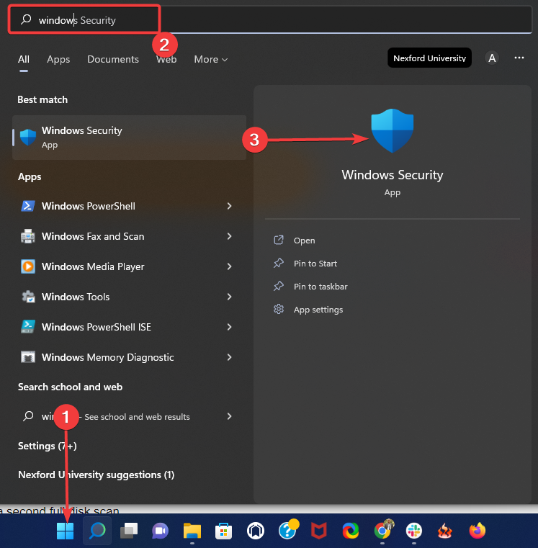This screenshot has height=548, width=538.
Task: Select the App settings text option
Action: point(318,310)
